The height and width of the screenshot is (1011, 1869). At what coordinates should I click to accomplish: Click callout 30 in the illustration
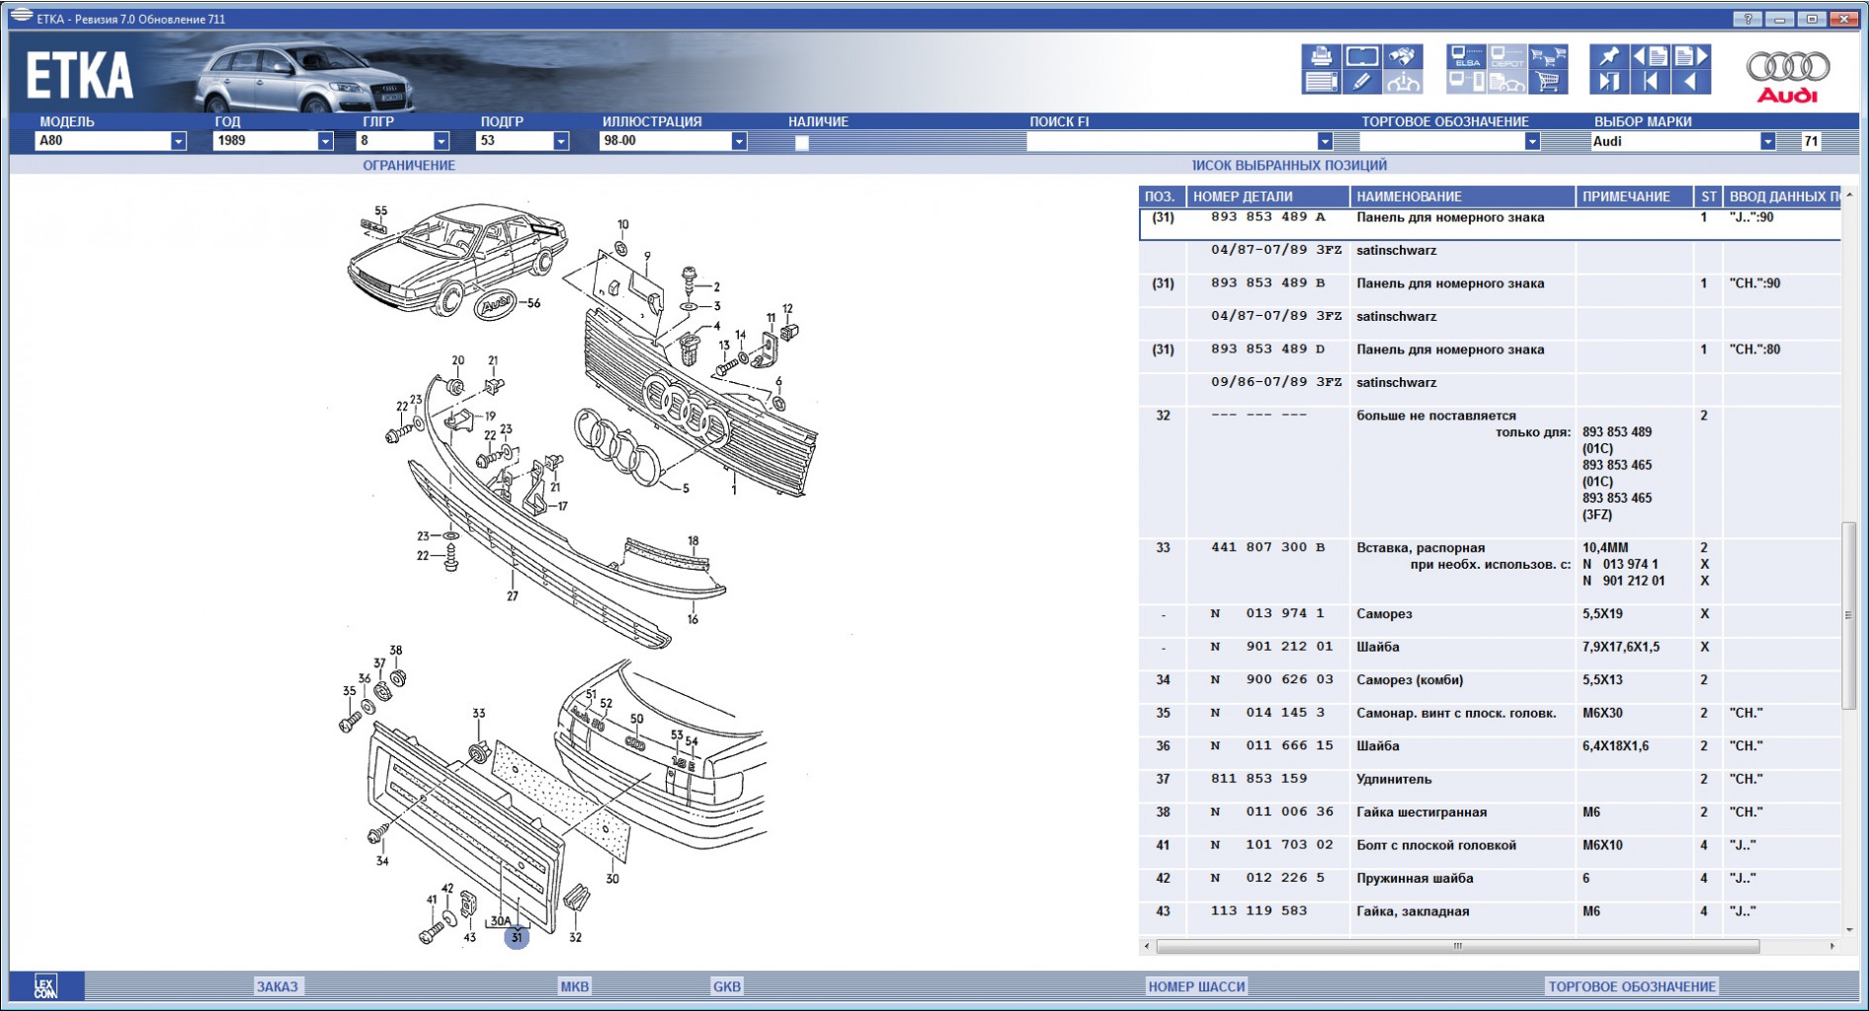click(x=612, y=879)
